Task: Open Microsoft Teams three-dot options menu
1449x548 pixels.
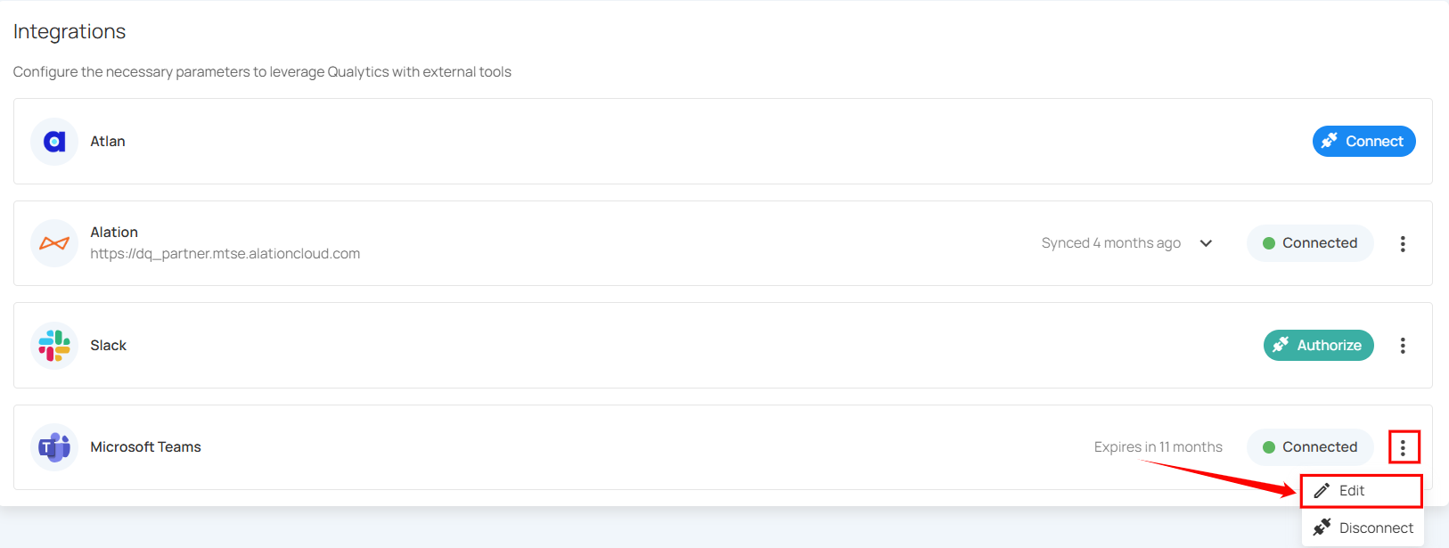Action: click(x=1403, y=447)
